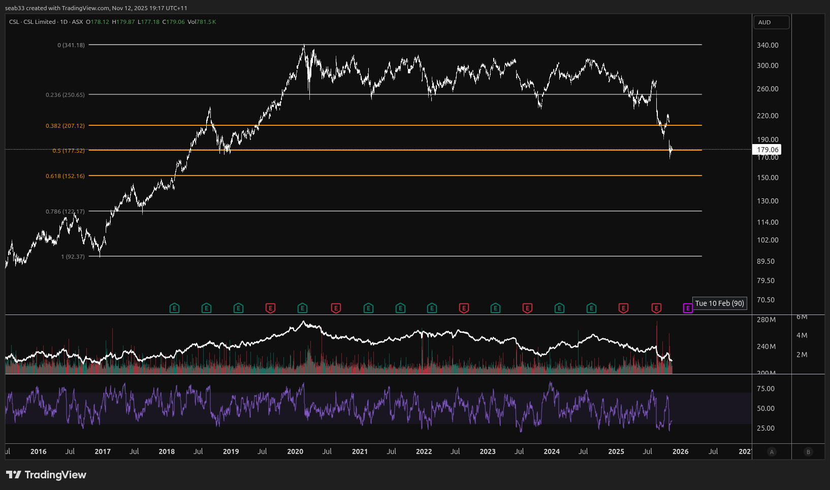830x490 pixels.
Task: Click the TradingView logo
Action: [46, 475]
